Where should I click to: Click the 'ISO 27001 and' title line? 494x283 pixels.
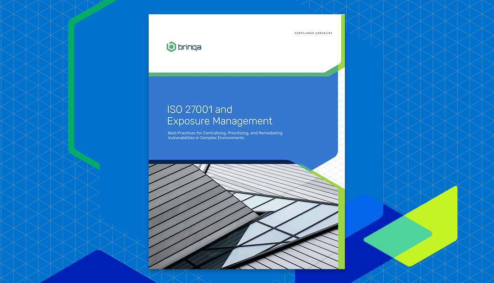[199, 109]
